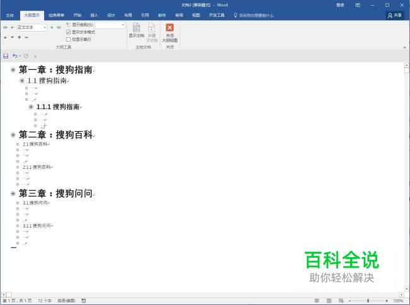The height and width of the screenshot is (305, 410).
Task: Switch to the 视图 view tab
Action: pos(196,15)
